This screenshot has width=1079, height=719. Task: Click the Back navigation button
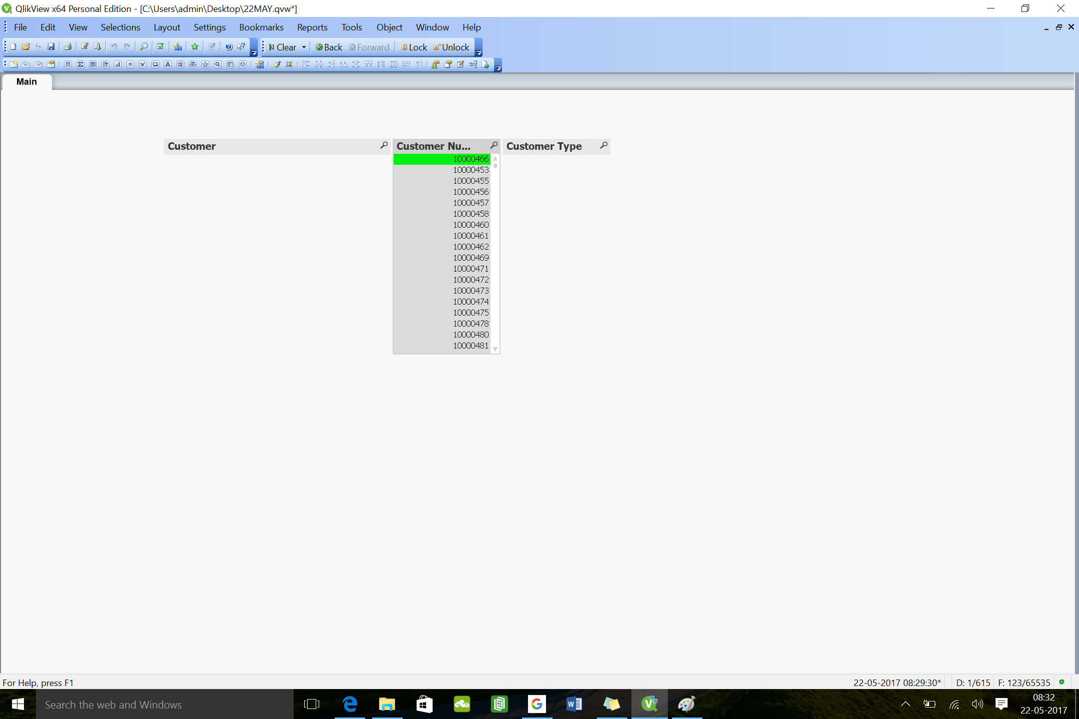coord(329,47)
